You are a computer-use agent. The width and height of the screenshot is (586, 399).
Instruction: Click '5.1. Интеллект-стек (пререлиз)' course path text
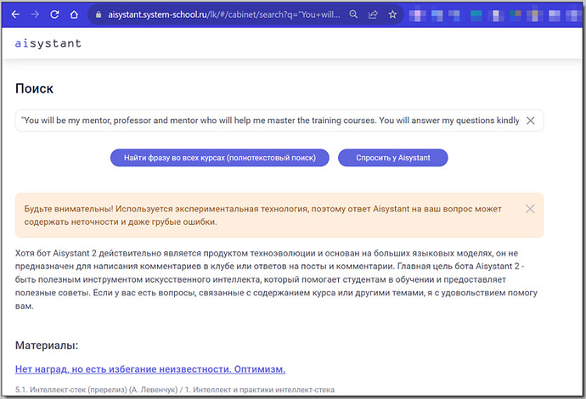175,390
